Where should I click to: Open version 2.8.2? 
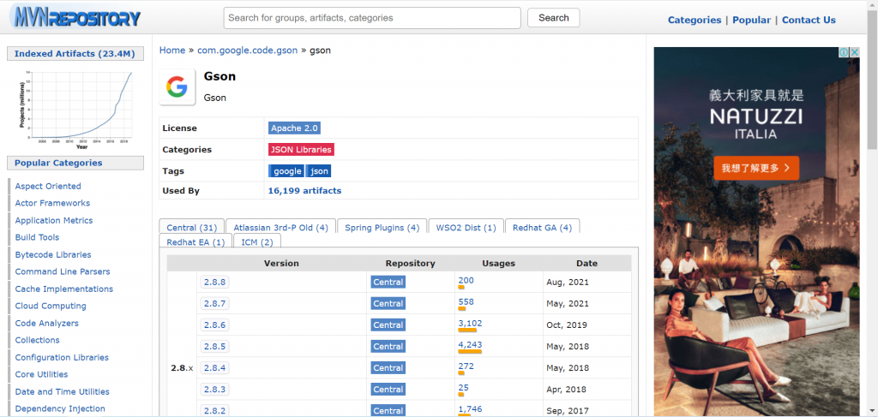(214, 411)
